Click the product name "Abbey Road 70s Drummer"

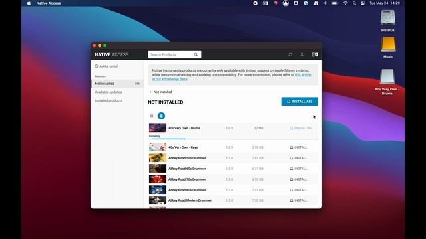tap(187, 179)
